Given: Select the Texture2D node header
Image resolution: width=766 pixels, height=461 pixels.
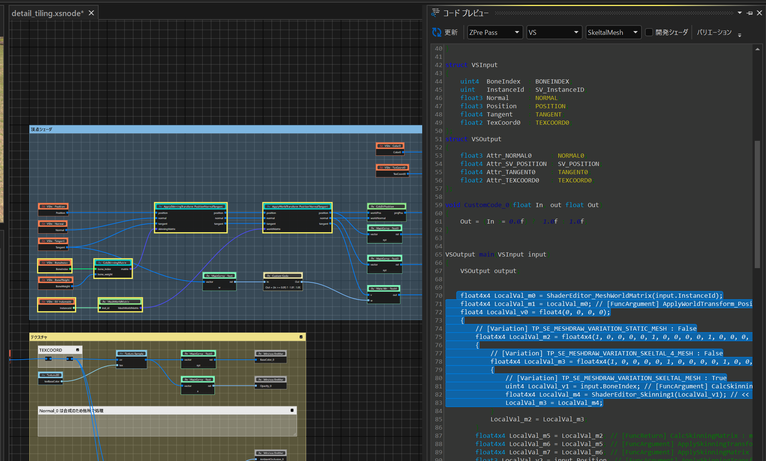Looking at the screenshot, I should click(51, 375).
